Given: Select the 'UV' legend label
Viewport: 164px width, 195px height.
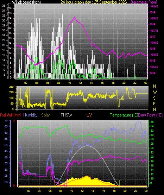Looking at the screenshot, I should coord(89,115).
